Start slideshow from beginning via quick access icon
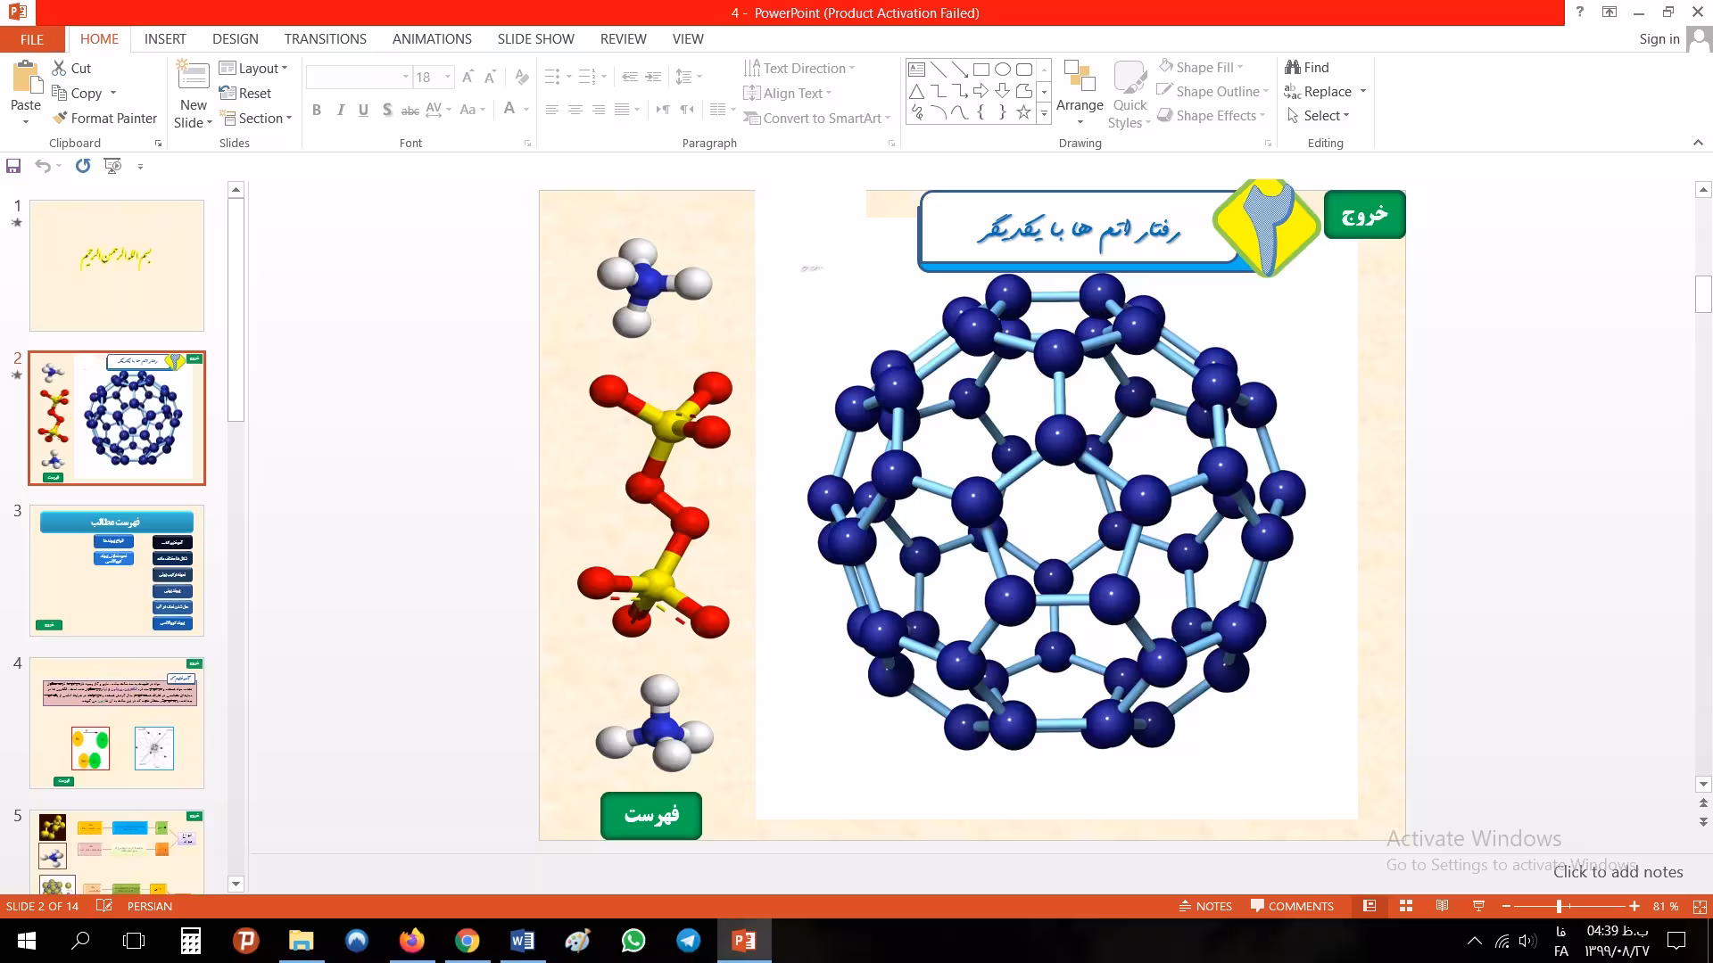Viewport: 1713px width, 963px height. click(x=112, y=166)
